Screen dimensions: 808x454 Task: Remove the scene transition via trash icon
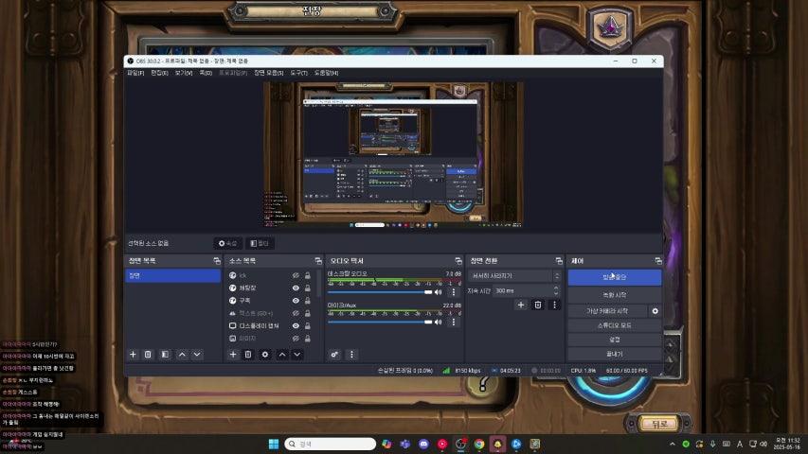(x=537, y=305)
